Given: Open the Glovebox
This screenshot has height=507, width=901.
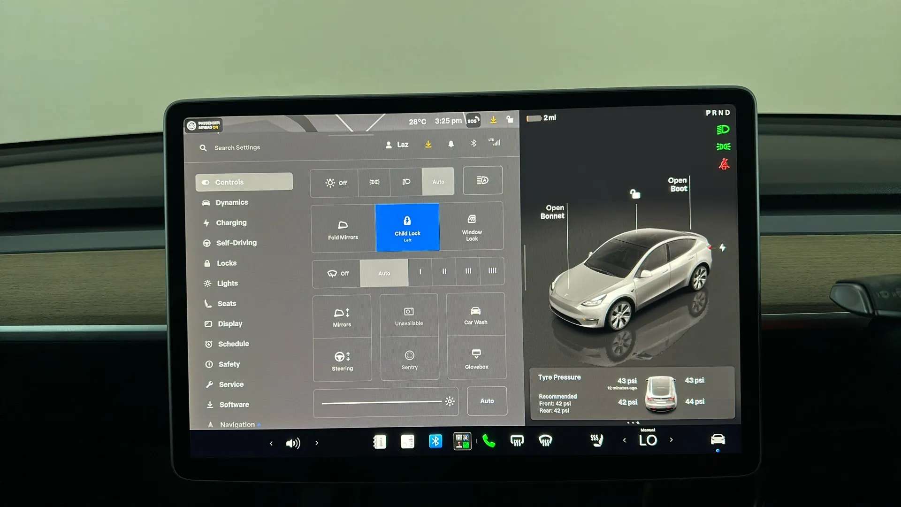Looking at the screenshot, I should [x=477, y=358].
